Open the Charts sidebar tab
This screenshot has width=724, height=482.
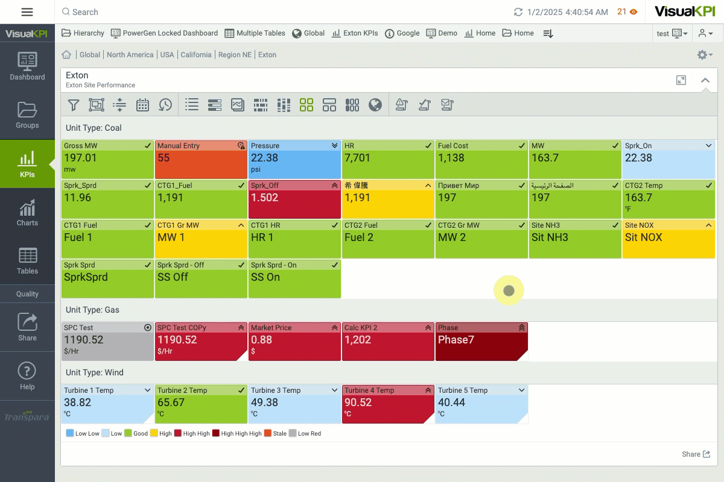(x=27, y=212)
